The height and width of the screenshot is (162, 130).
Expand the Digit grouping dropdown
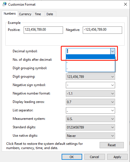pyautogui.click(x=90, y=77)
